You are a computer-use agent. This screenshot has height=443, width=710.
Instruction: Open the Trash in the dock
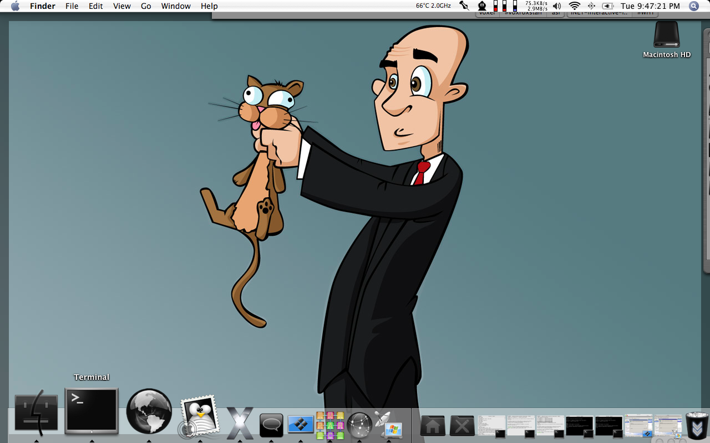pyautogui.click(x=697, y=425)
